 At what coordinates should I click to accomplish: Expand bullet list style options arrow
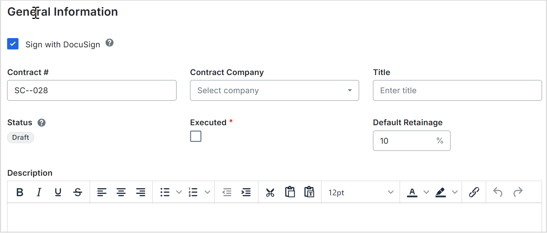179,192
